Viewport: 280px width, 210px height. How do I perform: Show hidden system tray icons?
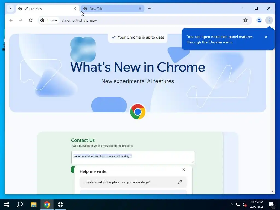coord(231,205)
